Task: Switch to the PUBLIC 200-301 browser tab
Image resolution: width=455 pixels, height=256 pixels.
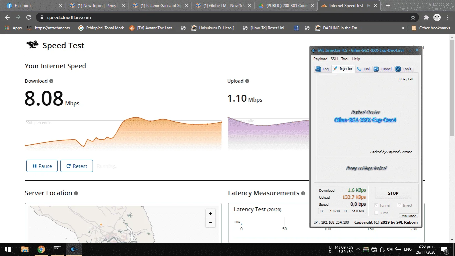Action: [x=286, y=6]
